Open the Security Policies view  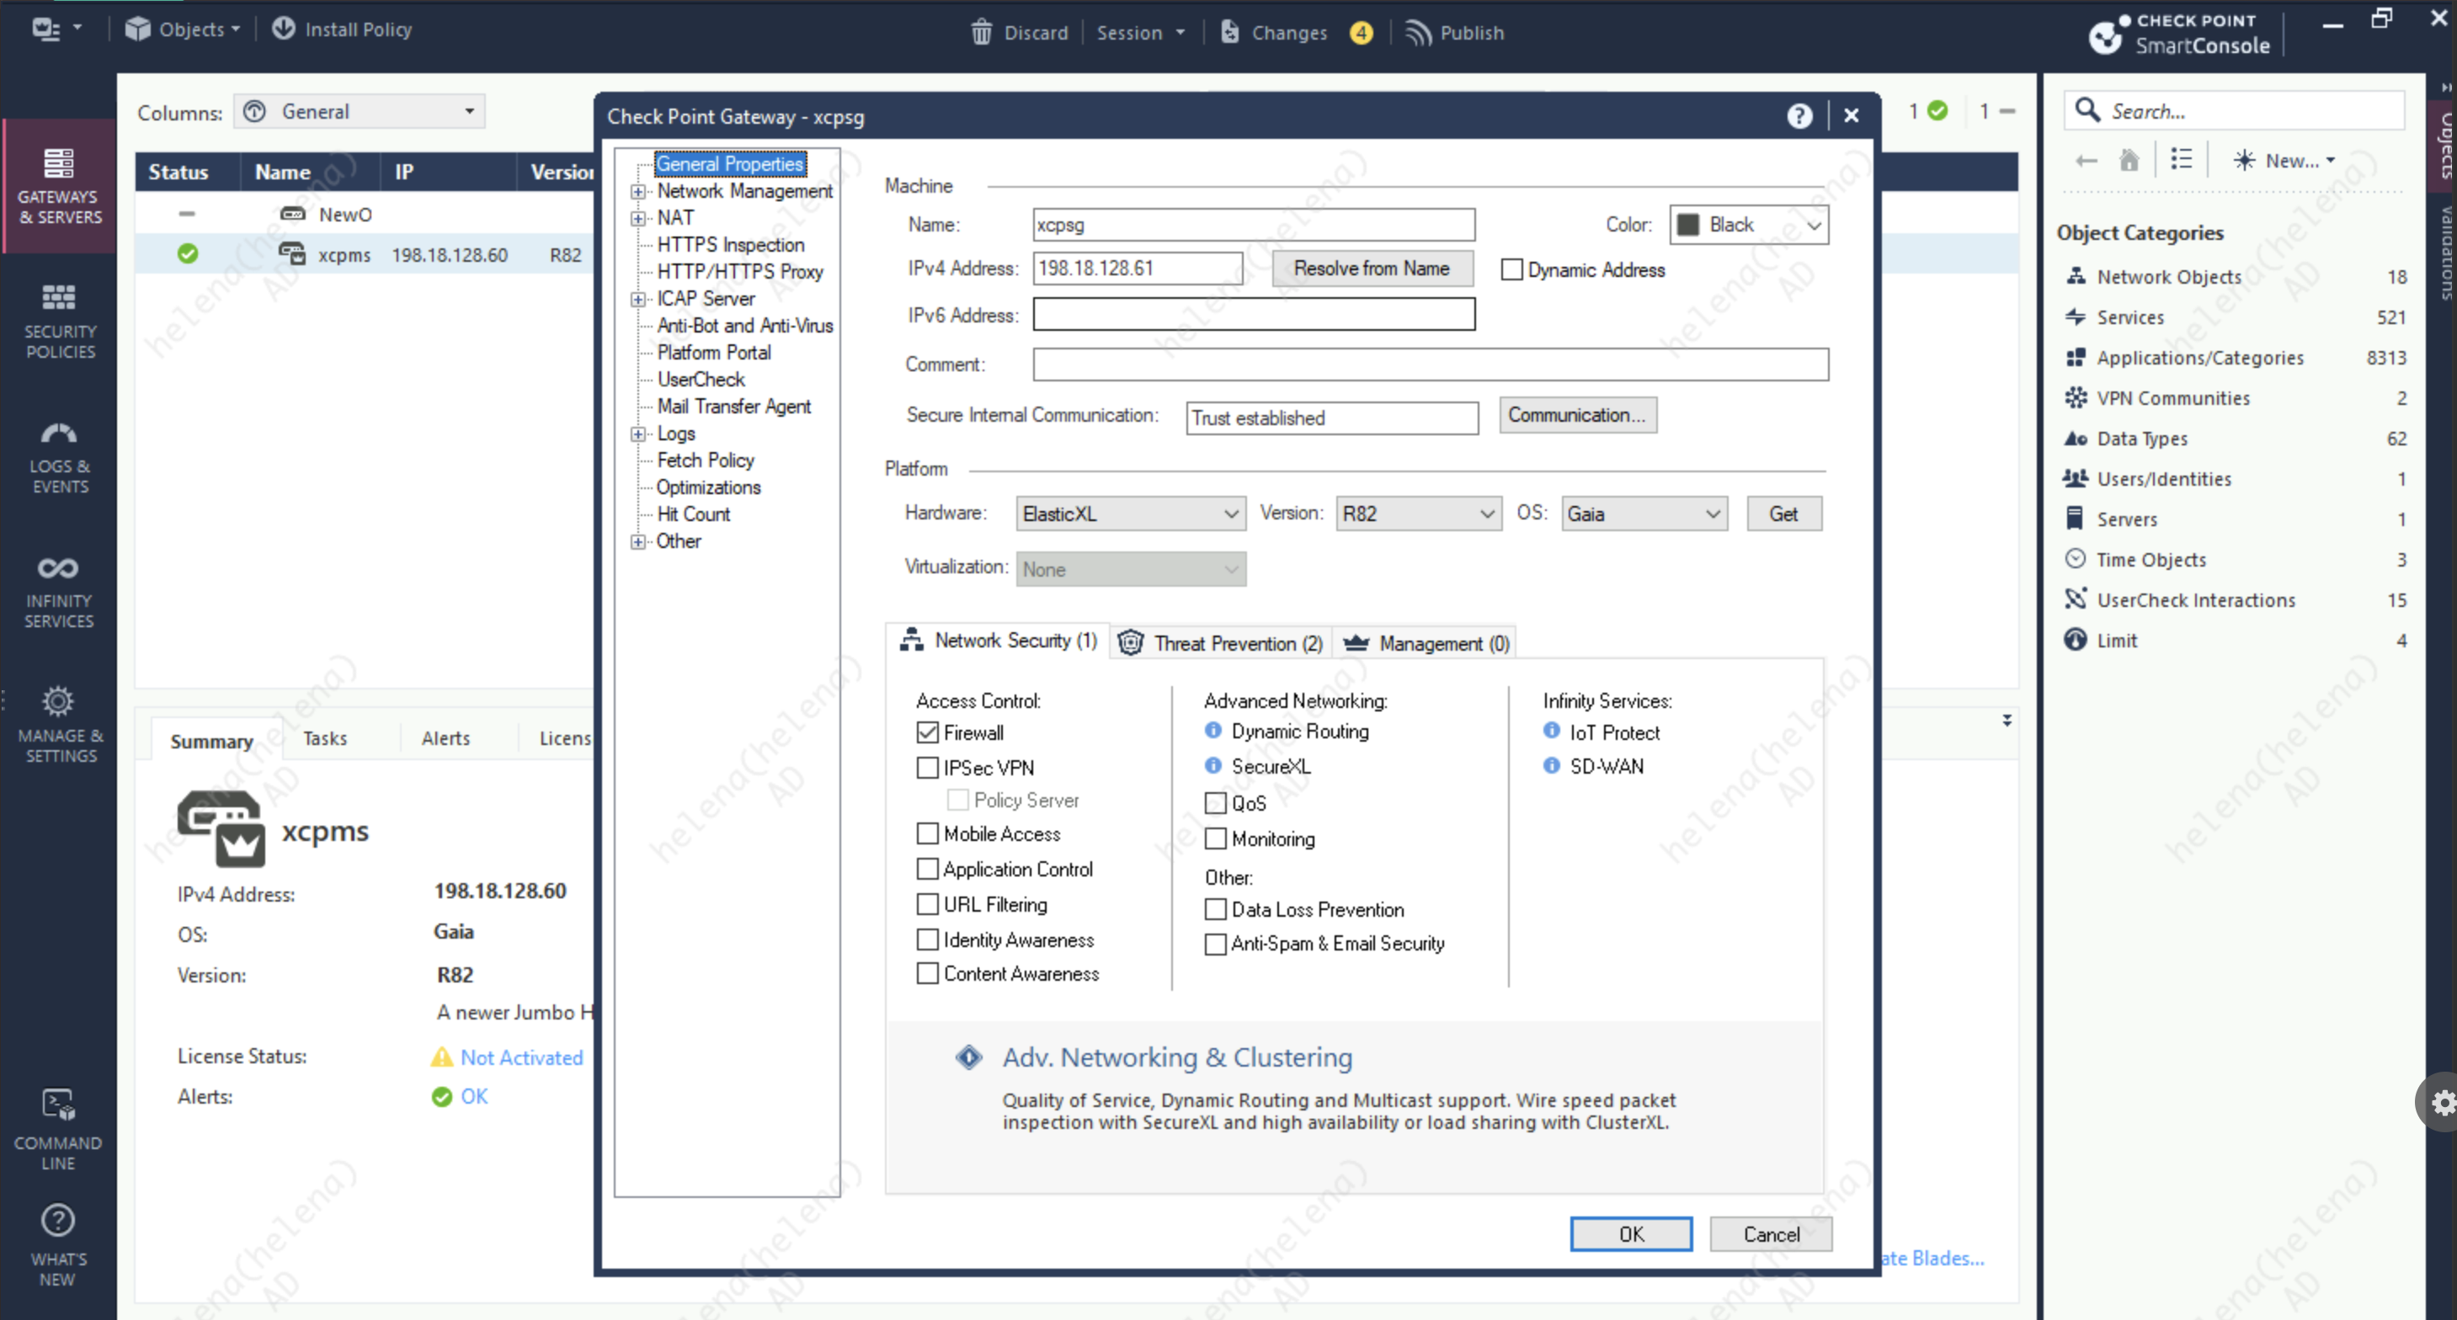[59, 321]
